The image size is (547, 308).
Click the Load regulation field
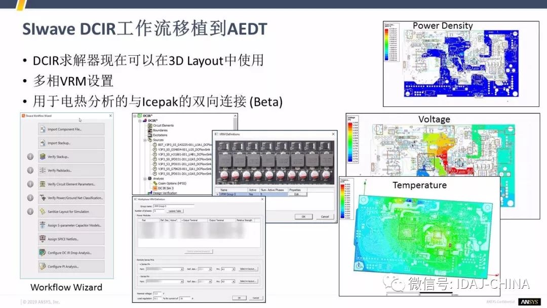(158, 298)
